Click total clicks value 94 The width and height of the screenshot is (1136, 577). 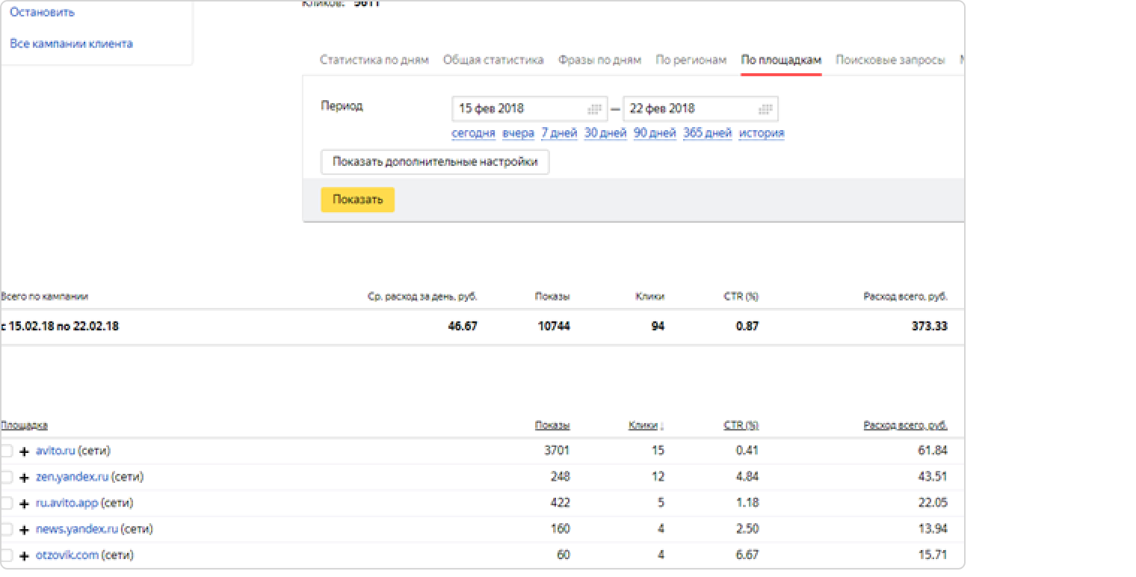coord(658,327)
